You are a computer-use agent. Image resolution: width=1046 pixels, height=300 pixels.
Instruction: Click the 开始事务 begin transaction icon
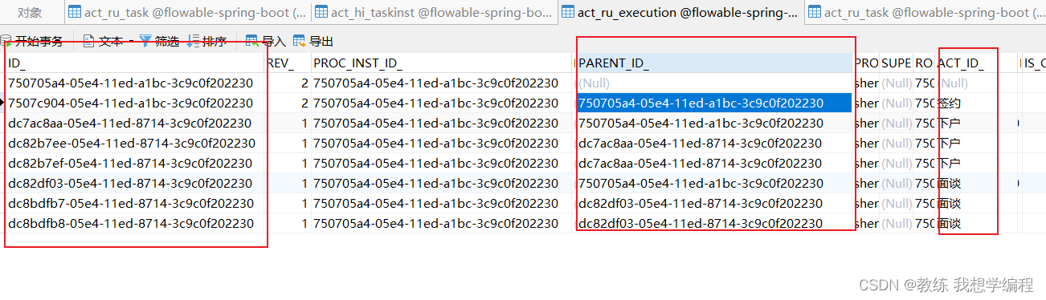tap(6, 42)
